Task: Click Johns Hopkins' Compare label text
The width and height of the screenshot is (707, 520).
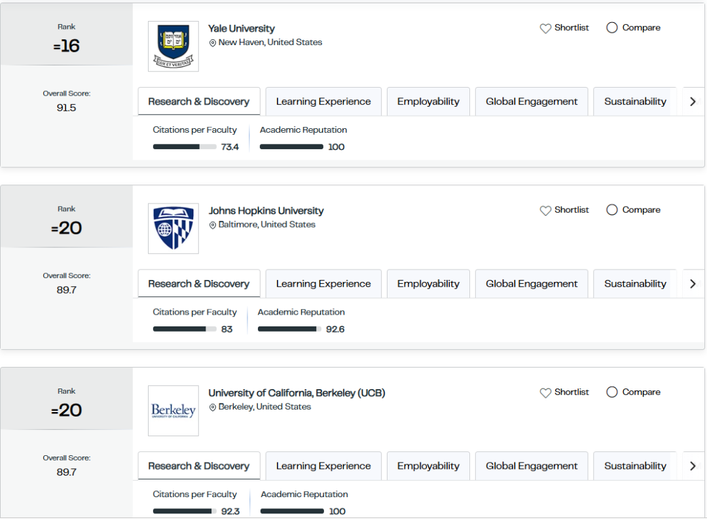Action: [x=641, y=209]
